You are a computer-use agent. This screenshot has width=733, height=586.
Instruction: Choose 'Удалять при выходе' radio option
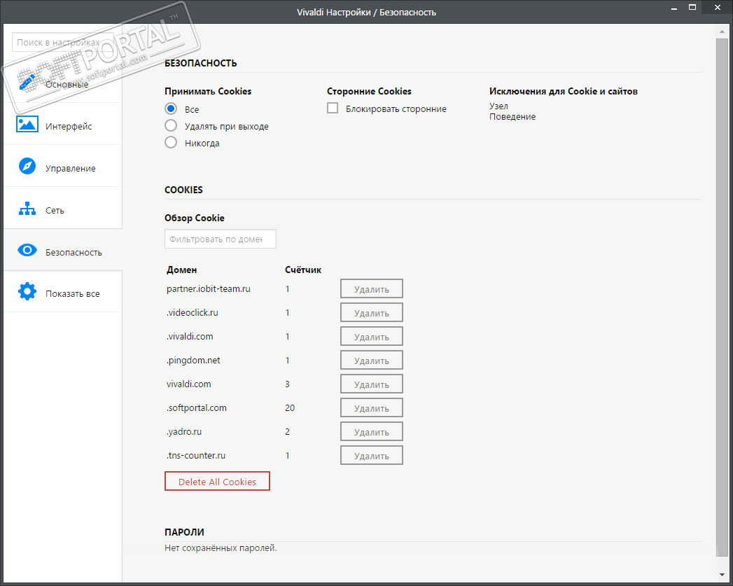[171, 126]
